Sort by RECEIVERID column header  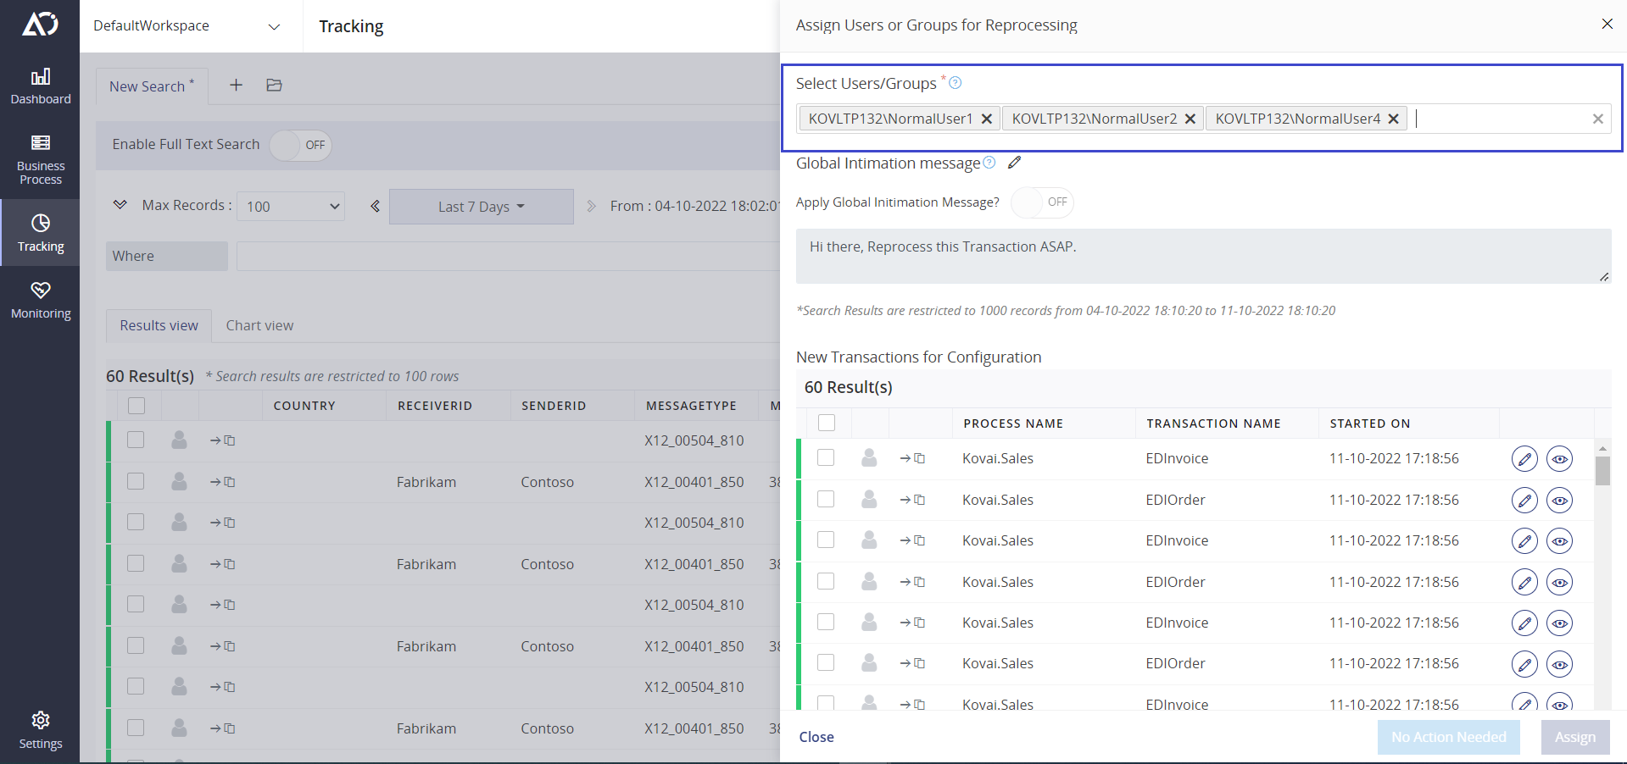435,406
